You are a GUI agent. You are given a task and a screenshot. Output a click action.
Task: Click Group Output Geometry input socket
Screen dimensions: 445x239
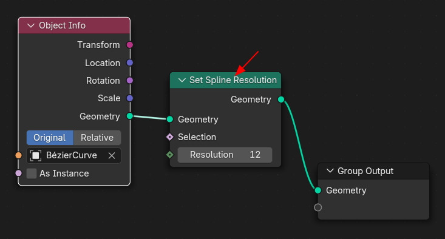point(318,190)
